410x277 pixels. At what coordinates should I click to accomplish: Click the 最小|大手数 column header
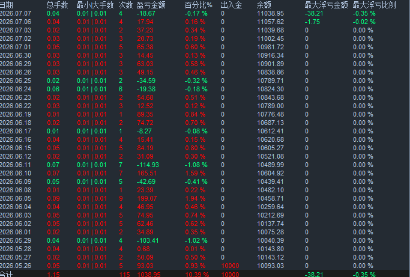[x=95, y=5]
